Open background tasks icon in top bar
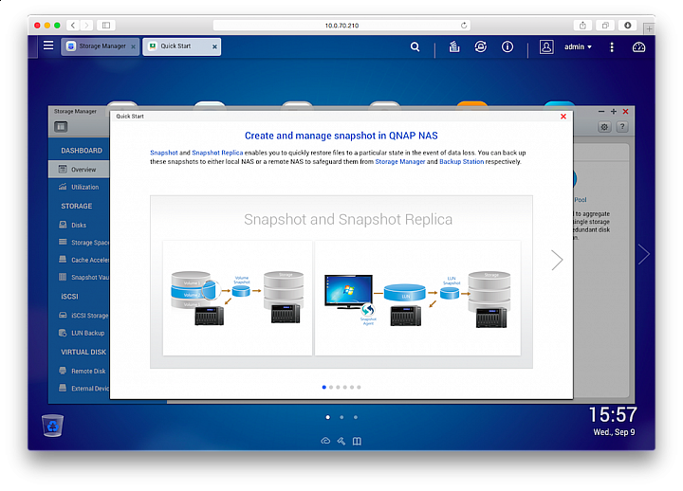Viewport: 683px width, 491px height. 454,46
